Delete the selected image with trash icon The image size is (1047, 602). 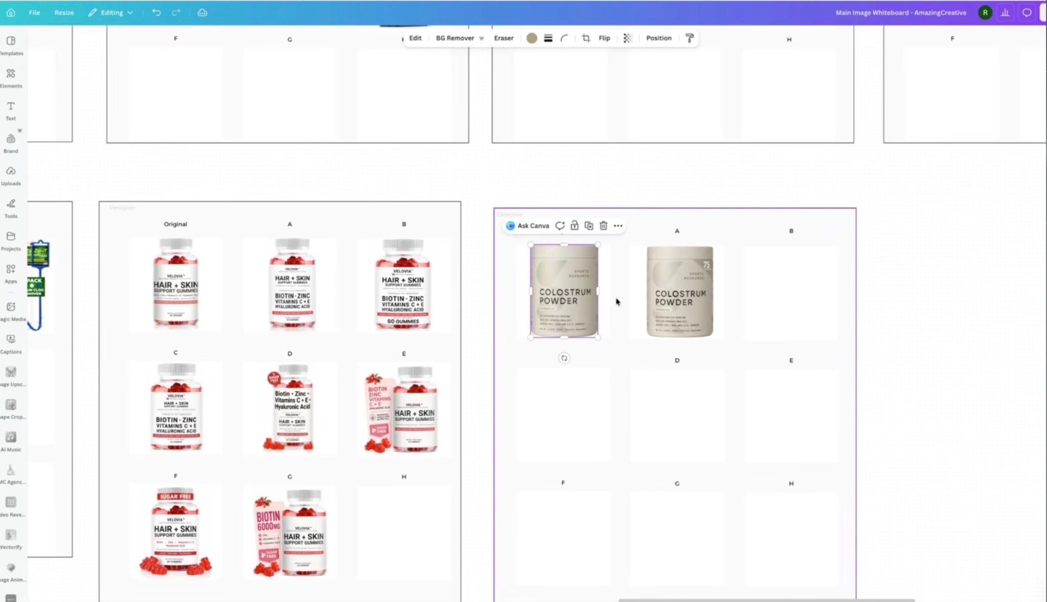[x=603, y=226]
